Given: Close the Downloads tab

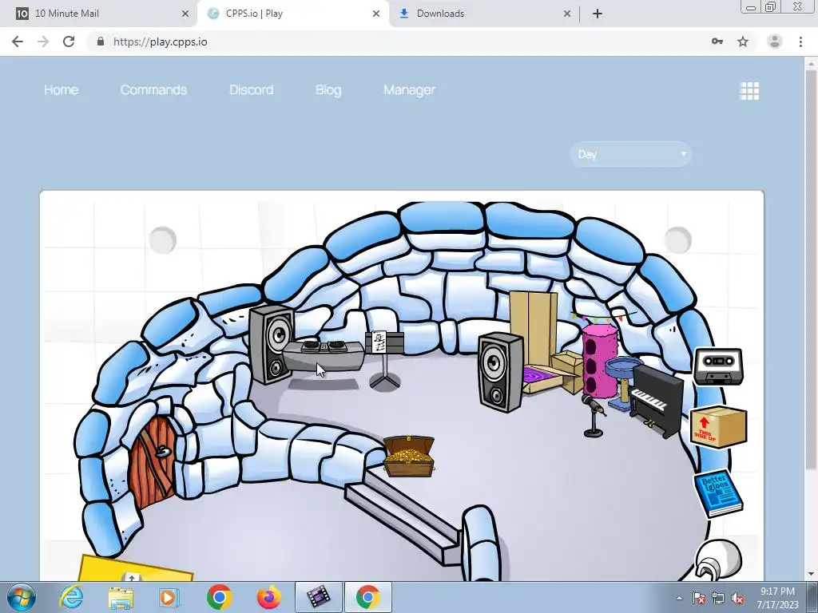Looking at the screenshot, I should pyautogui.click(x=567, y=14).
